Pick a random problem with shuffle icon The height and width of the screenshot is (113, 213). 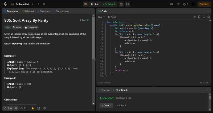(44, 4)
